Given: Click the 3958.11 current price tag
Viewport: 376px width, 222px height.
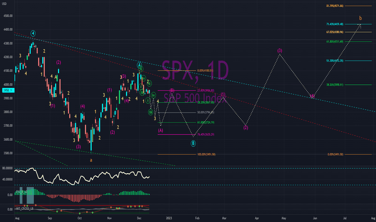Looking at the screenshot, I should (8, 90).
